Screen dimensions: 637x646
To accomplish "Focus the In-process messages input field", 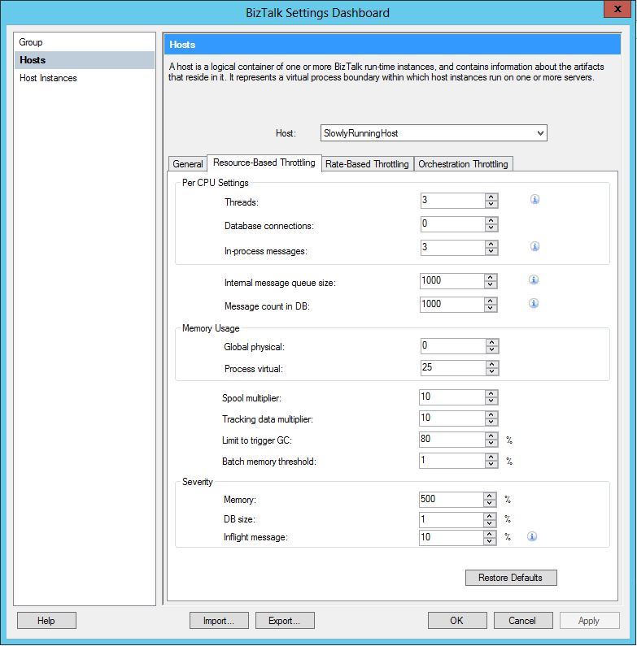I will [453, 248].
